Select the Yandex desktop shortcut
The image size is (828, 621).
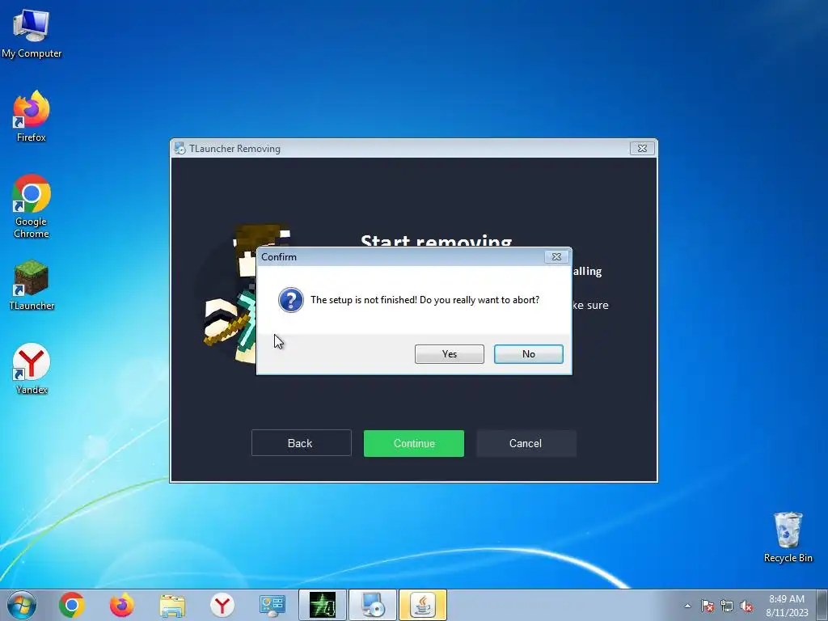pos(32,369)
